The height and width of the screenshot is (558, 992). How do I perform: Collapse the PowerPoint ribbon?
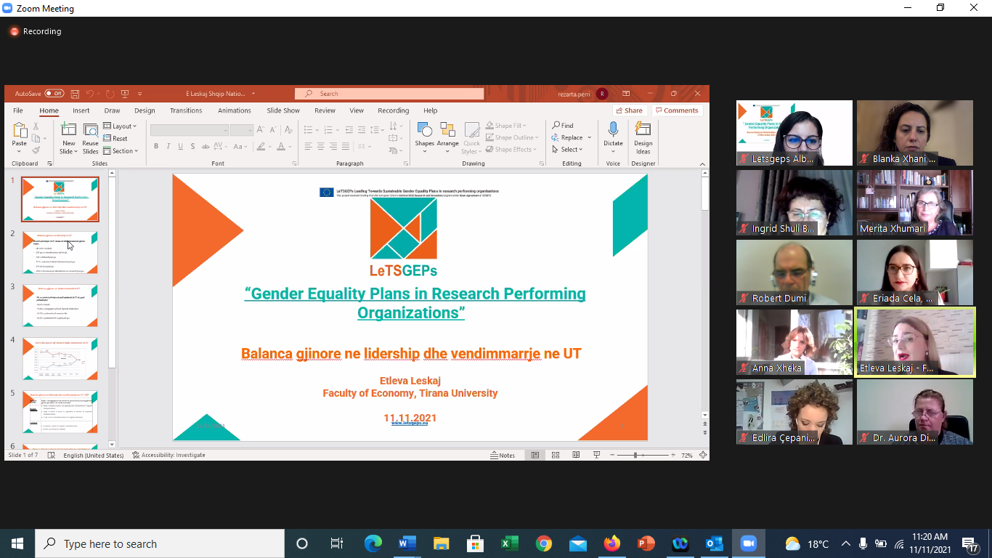703,164
